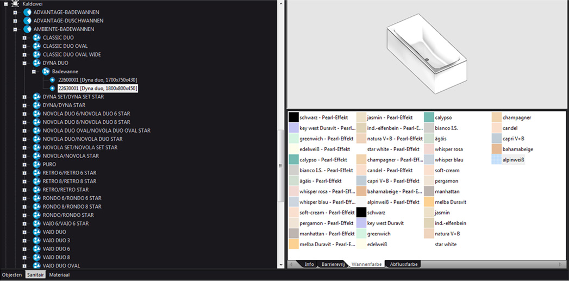Click the 22600001 article bullet icon
The height and width of the screenshot is (281, 569).
click(52, 80)
